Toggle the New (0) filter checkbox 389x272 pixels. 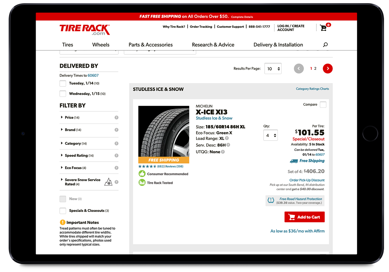click(63, 199)
